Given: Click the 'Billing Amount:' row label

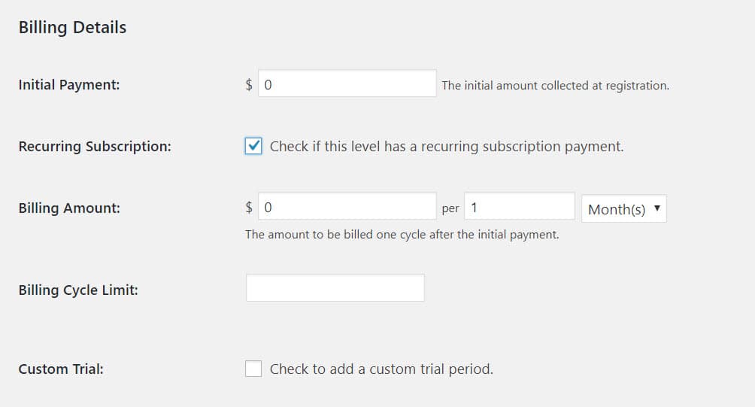Looking at the screenshot, I should (x=69, y=208).
